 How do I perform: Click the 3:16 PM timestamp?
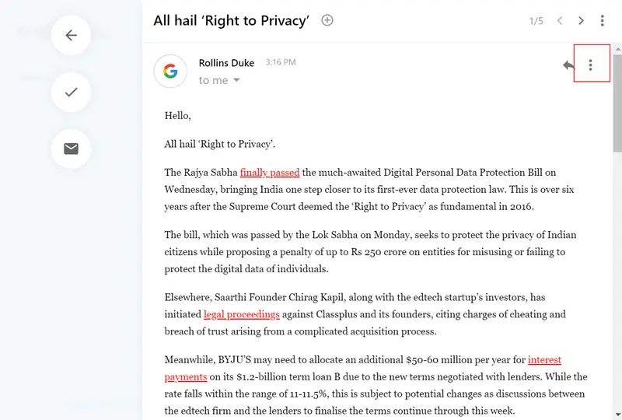280,62
